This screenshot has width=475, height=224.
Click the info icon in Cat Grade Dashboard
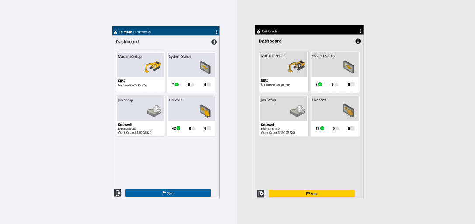click(x=358, y=41)
